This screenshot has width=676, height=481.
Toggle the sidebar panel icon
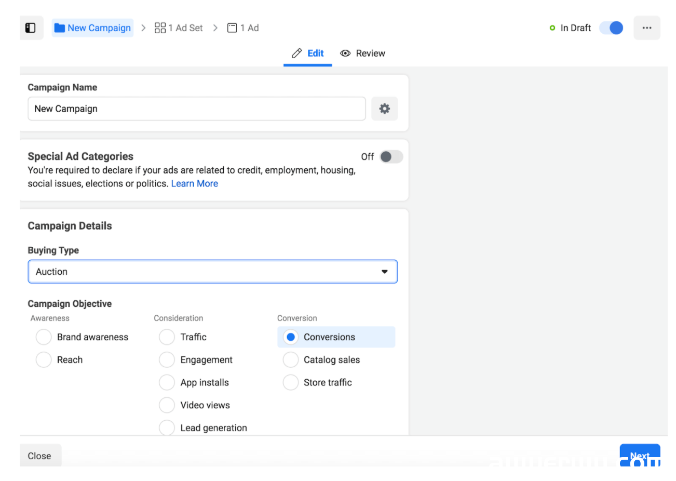point(31,28)
